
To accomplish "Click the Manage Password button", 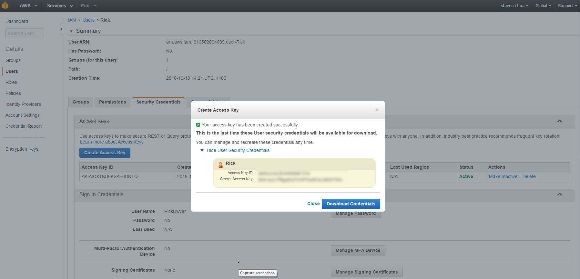I will pyautogui.click(x=356, y=214).
